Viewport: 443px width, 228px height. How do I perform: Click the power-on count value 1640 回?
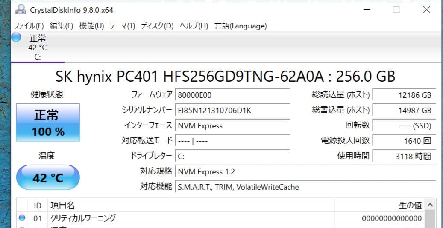click(x=404, y=141)
